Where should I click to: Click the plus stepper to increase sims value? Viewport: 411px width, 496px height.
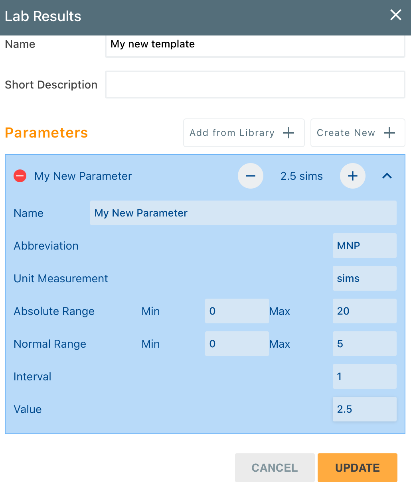click(352, 175)
